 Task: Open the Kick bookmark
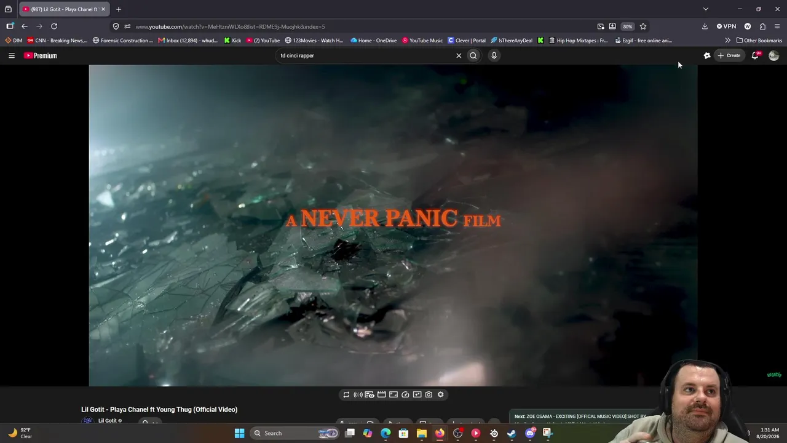point(232,41)
